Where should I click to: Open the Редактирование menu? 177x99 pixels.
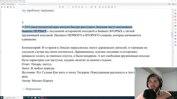(x=6, y=2)
